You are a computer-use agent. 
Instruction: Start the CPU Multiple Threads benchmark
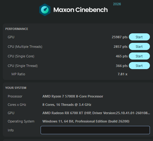pyautogui.click(x=139, y=47)
